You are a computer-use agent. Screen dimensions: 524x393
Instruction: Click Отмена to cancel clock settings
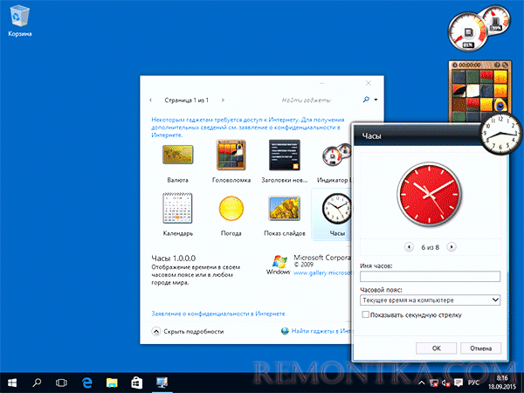480,348
